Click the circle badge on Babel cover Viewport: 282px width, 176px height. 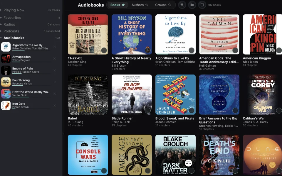coord(104,111)
